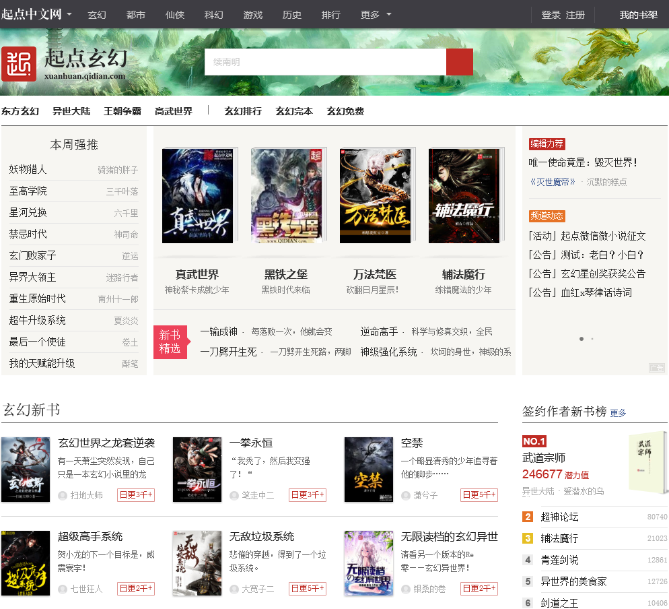Open 妖物猎人 in weekly recommendations
Image resolution: width=669 pixels, height=609 pixels.
point(28,169)
